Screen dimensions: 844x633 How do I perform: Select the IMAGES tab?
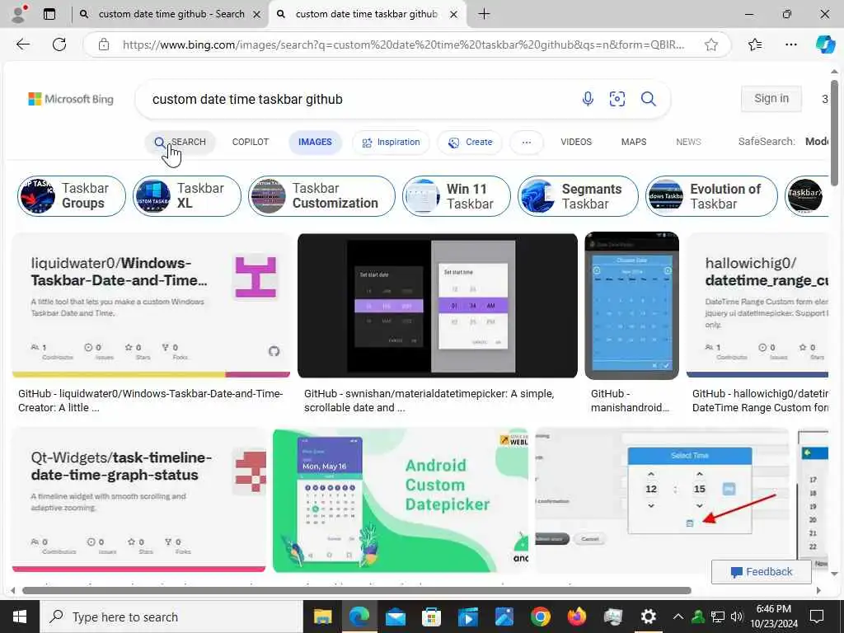(315, 142)
